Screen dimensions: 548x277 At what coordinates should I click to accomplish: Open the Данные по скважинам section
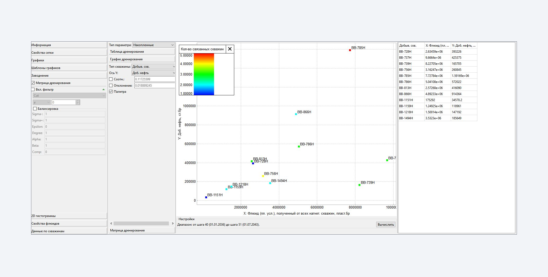tap(69, 231)
